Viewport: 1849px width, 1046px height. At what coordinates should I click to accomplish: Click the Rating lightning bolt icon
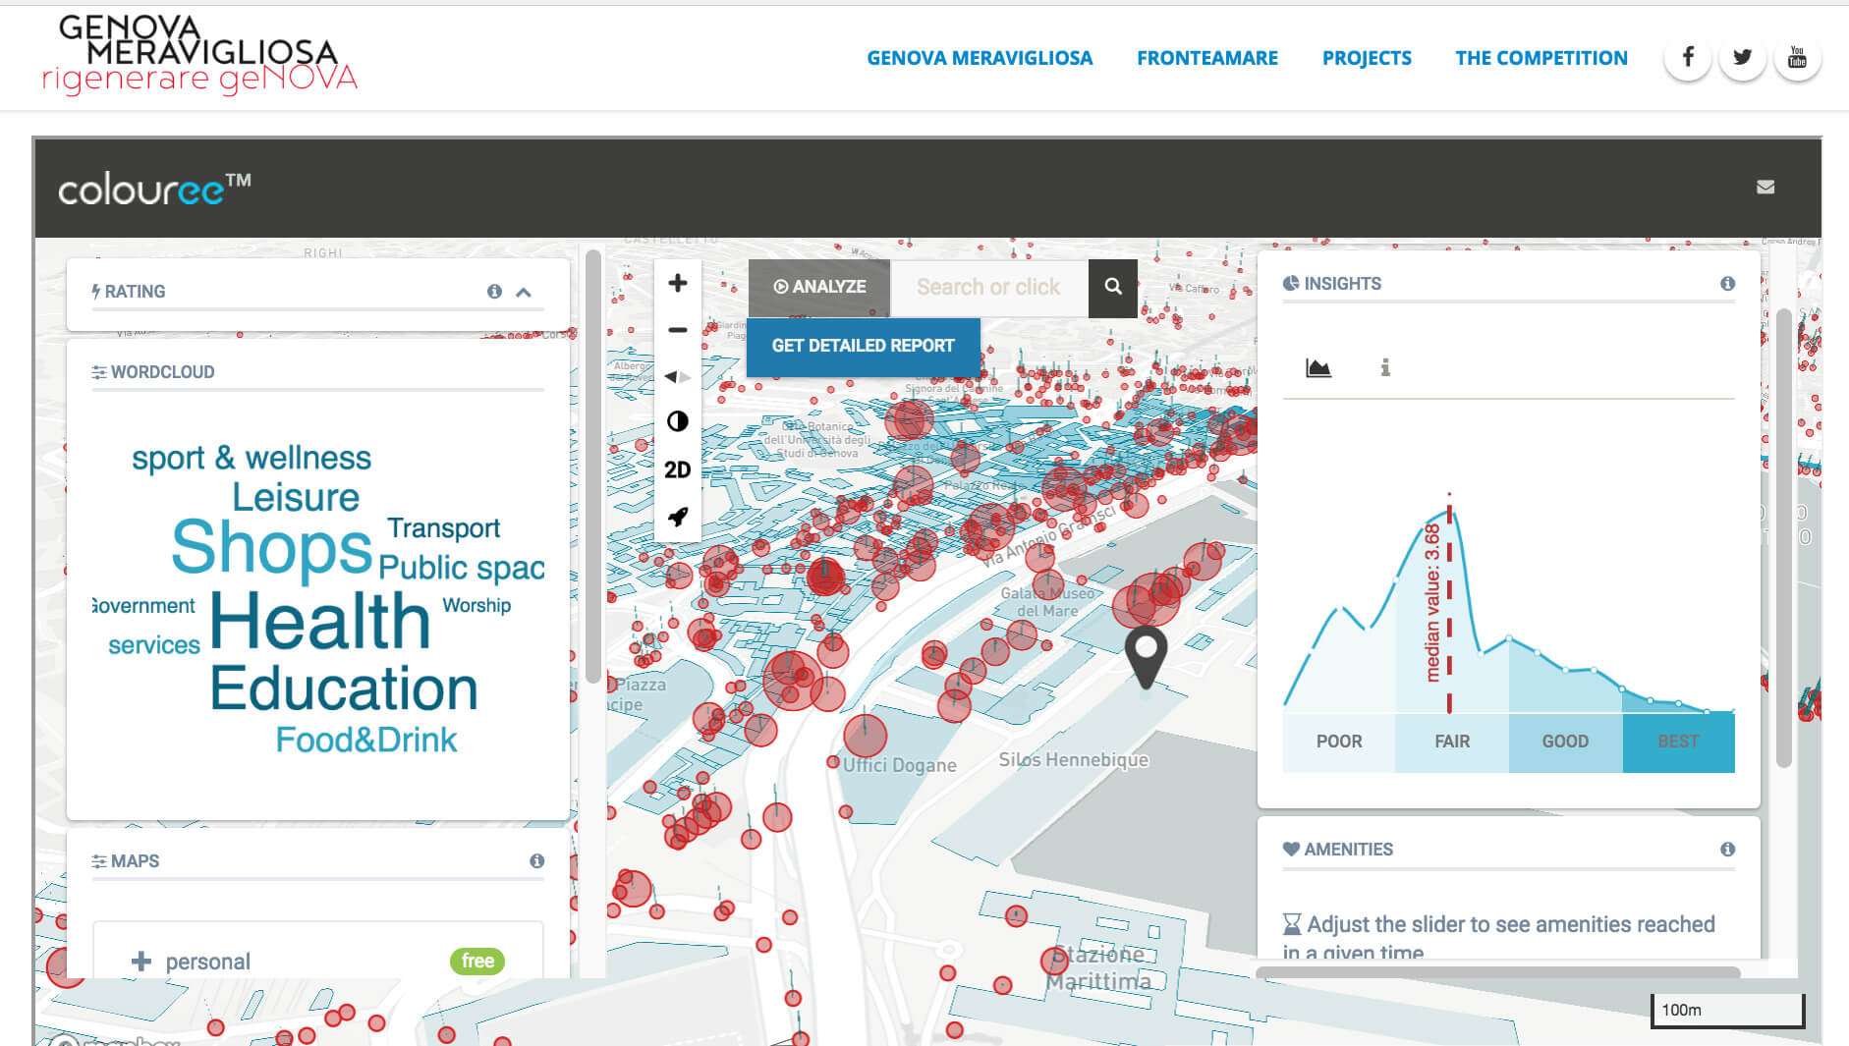96,291
